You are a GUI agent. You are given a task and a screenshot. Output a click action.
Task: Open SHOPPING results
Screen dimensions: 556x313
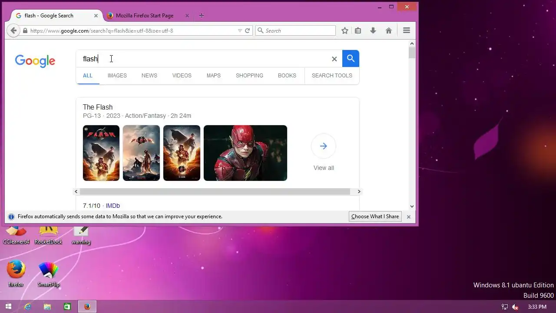[x=249, y=76]
